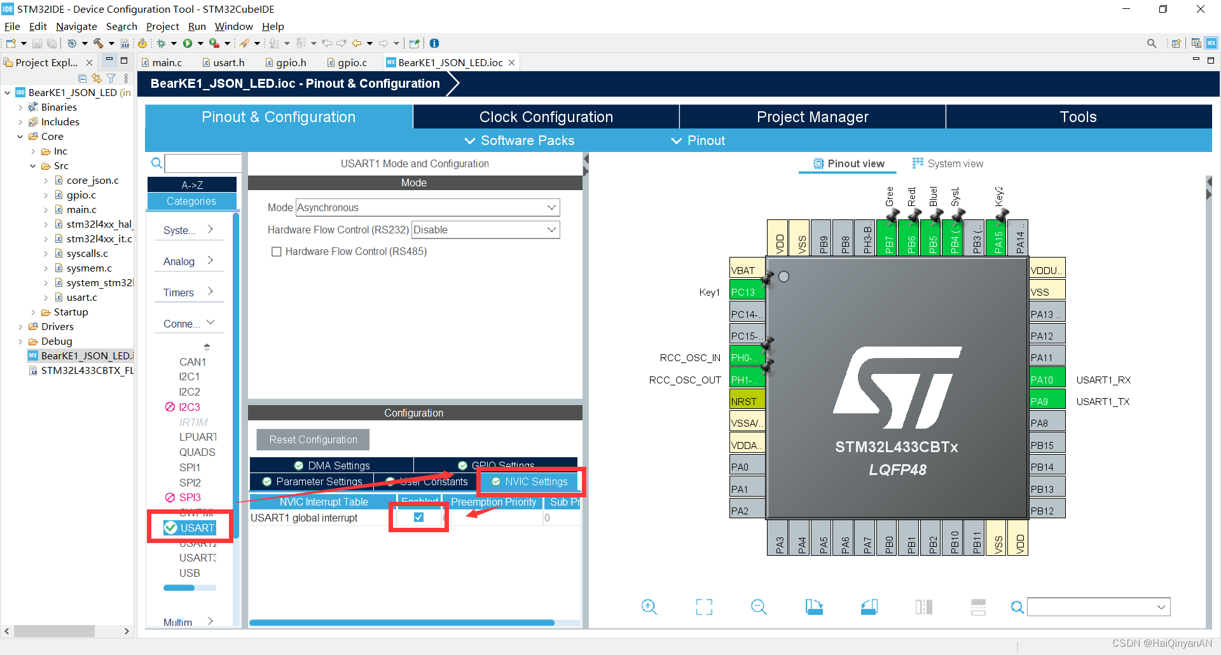Screen dimensions: 1221x655
Task: Click the peripheral search input field
Action: point(203,163)
